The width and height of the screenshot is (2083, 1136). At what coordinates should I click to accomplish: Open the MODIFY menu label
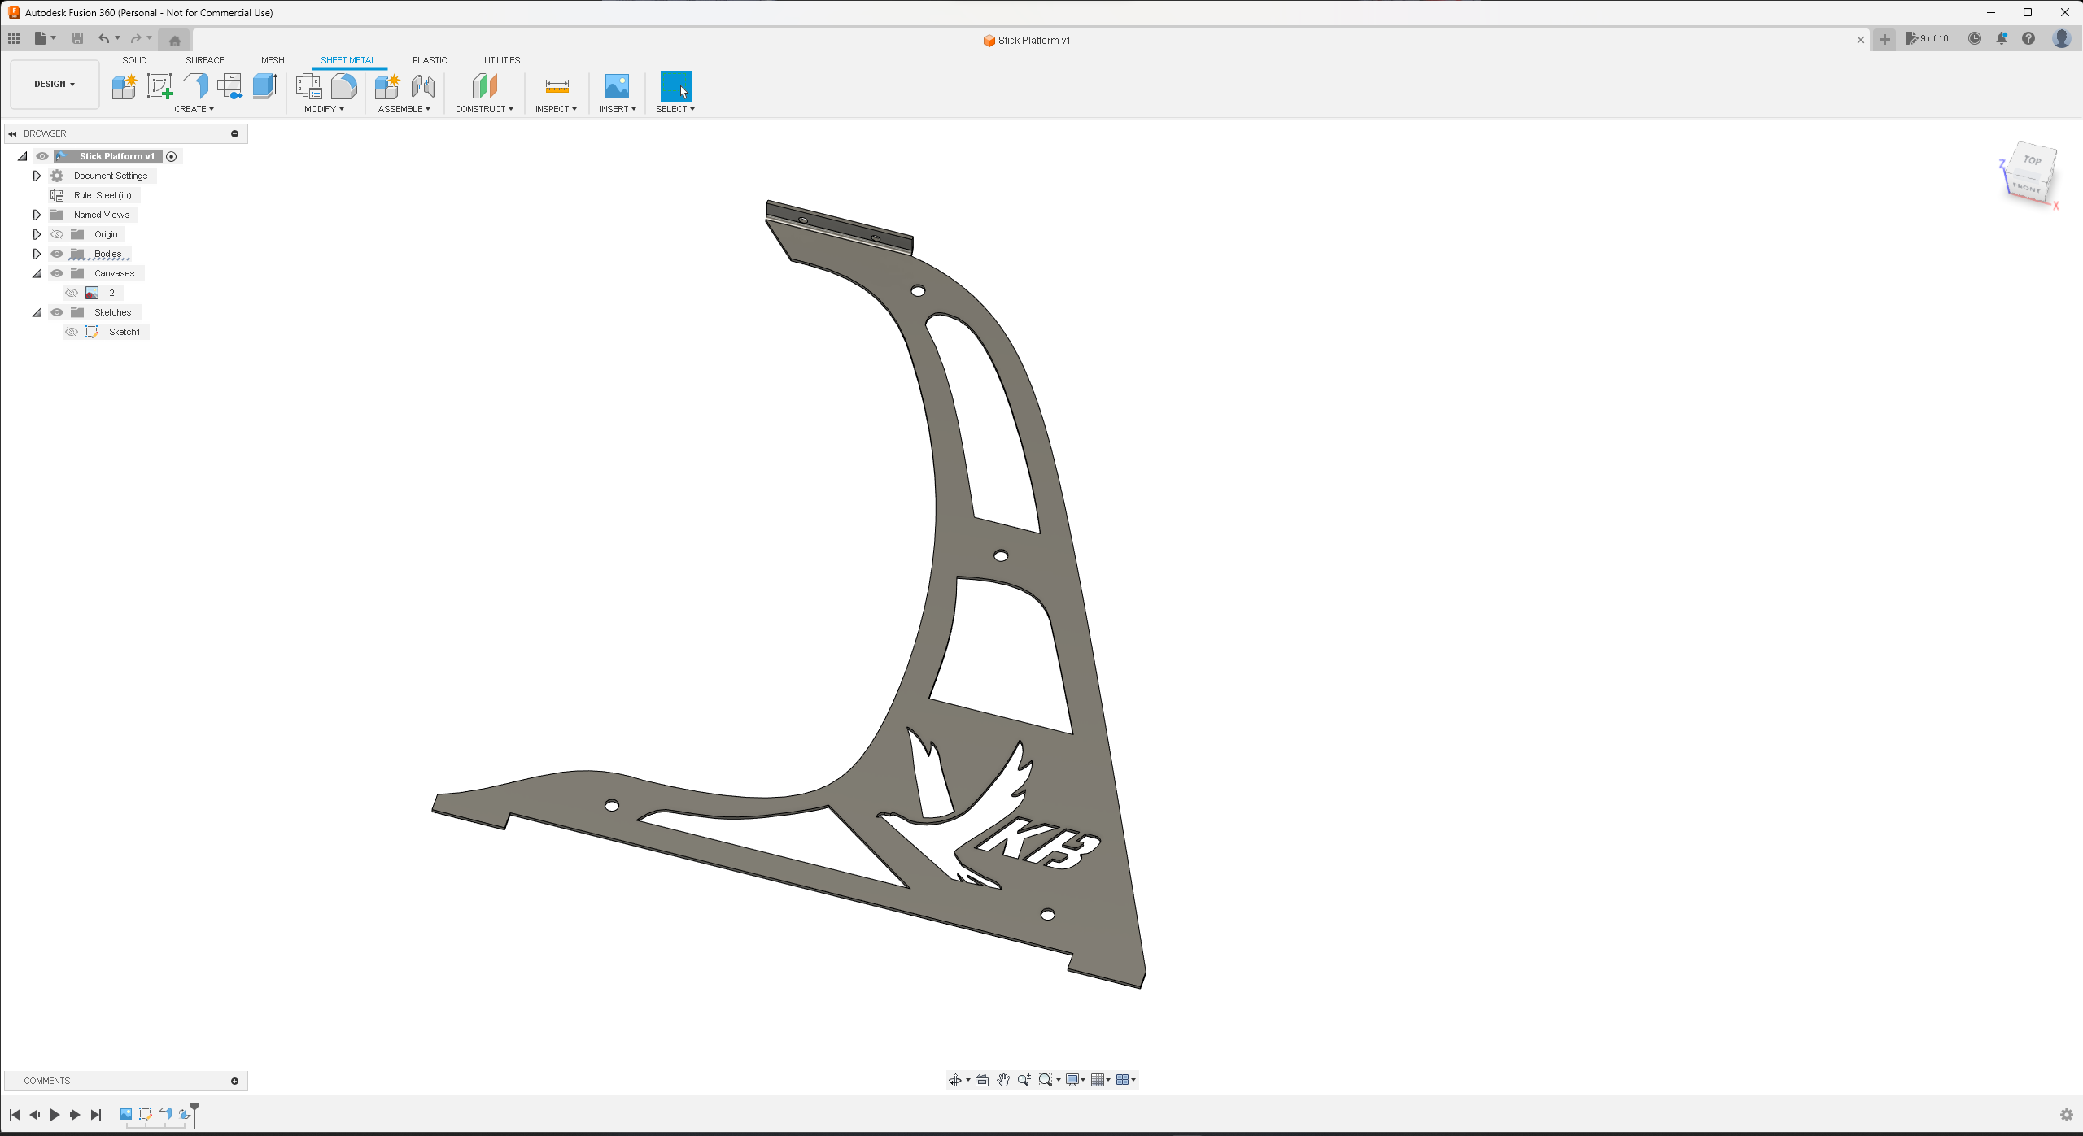(x=324, y=109)
